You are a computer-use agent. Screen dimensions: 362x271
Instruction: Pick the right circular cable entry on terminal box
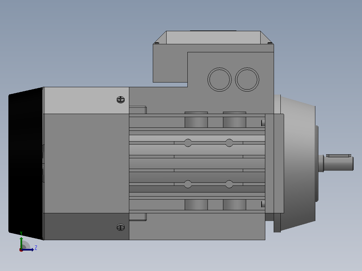(247, 79)
